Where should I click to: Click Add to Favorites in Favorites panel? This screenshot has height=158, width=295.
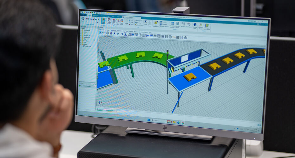coord(87,86)
